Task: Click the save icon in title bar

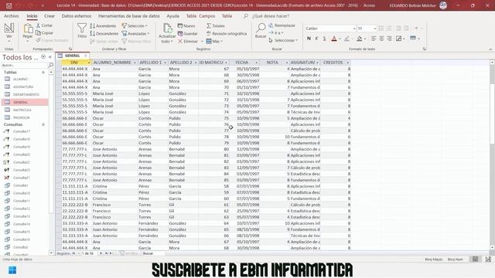Action: pyautogui.click(x=9, y=5)
